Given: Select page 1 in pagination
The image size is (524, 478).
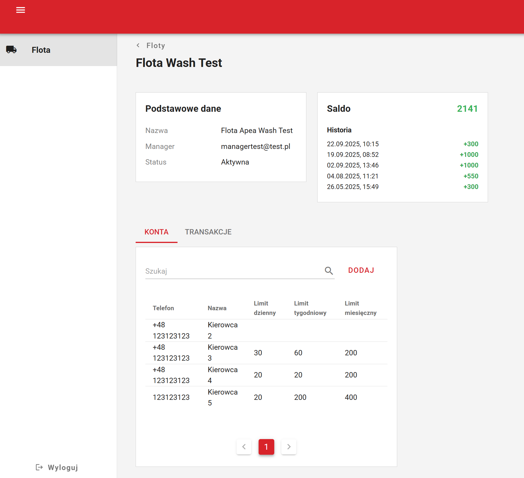Looking at the screenshot, I should (x=266, y=447).
